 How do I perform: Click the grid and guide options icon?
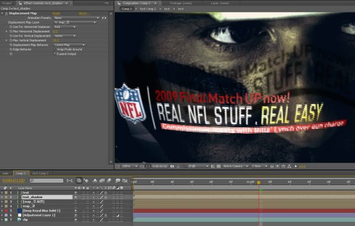[142, 166]
